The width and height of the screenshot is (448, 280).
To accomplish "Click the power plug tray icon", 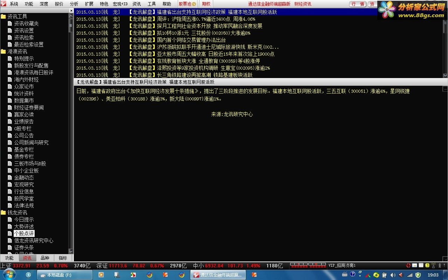I will tap(384, 275).
